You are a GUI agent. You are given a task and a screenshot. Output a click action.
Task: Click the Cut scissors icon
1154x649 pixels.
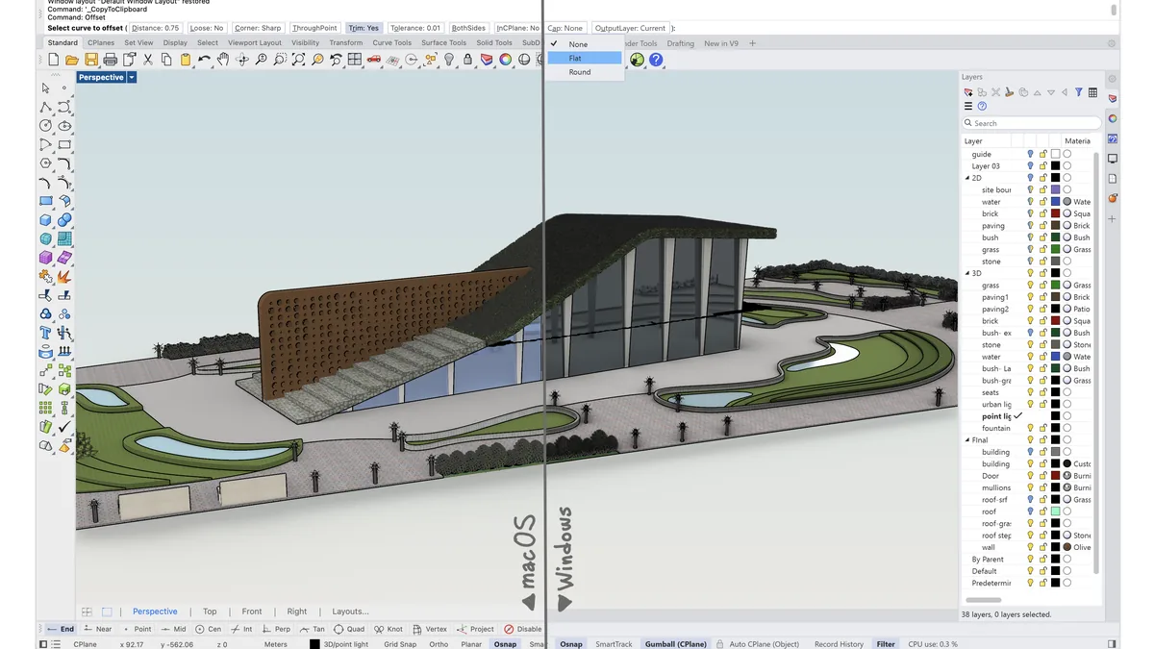(x=148, y=60)
